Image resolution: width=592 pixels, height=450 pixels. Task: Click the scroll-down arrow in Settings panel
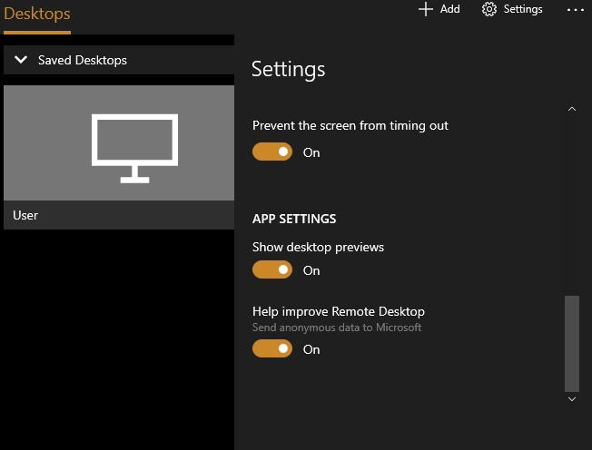coord(572,398)
